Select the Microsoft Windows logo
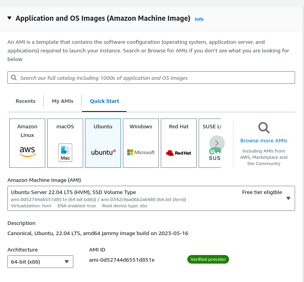 pos(141,153)
